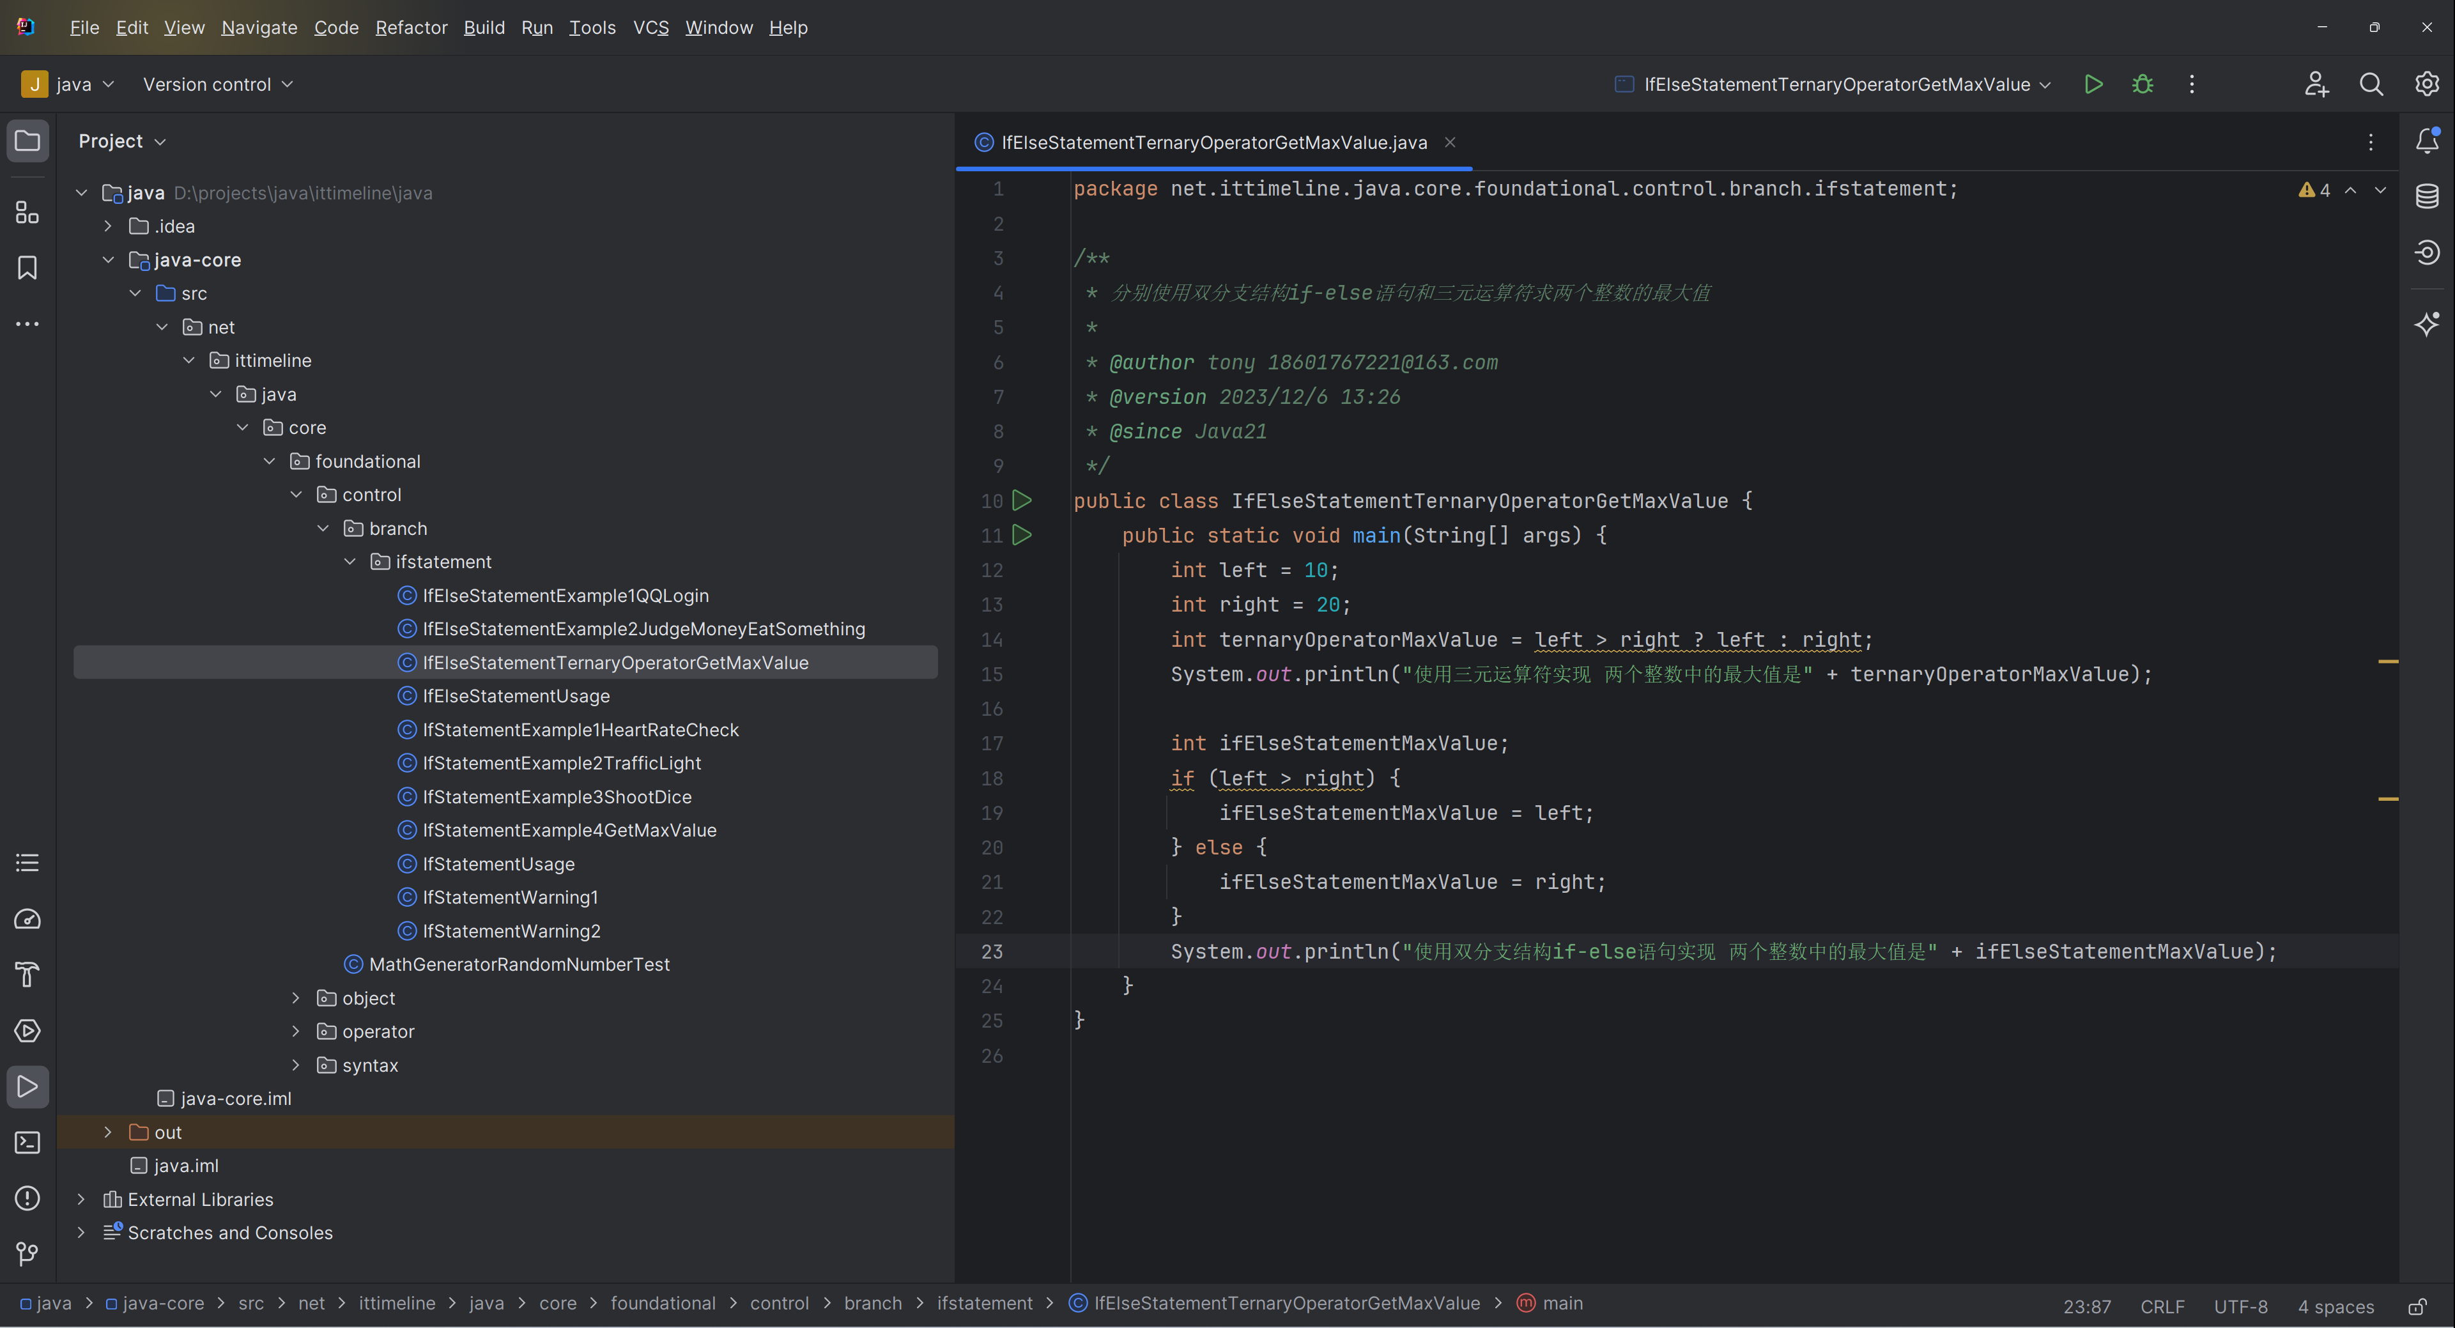Open the Build menu
2455x1328 pixels.
pos(484,27)
